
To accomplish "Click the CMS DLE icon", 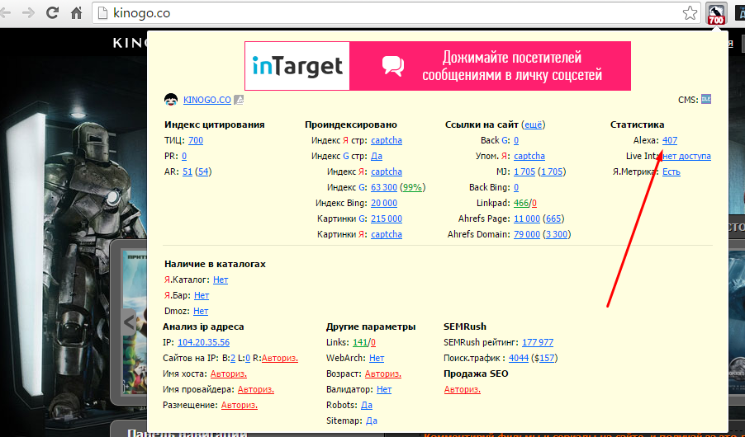I will point(706,99).
